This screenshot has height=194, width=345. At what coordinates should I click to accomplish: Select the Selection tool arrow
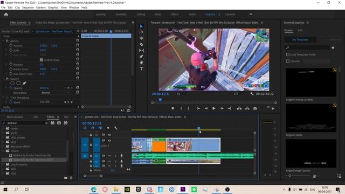pos(141,26)
